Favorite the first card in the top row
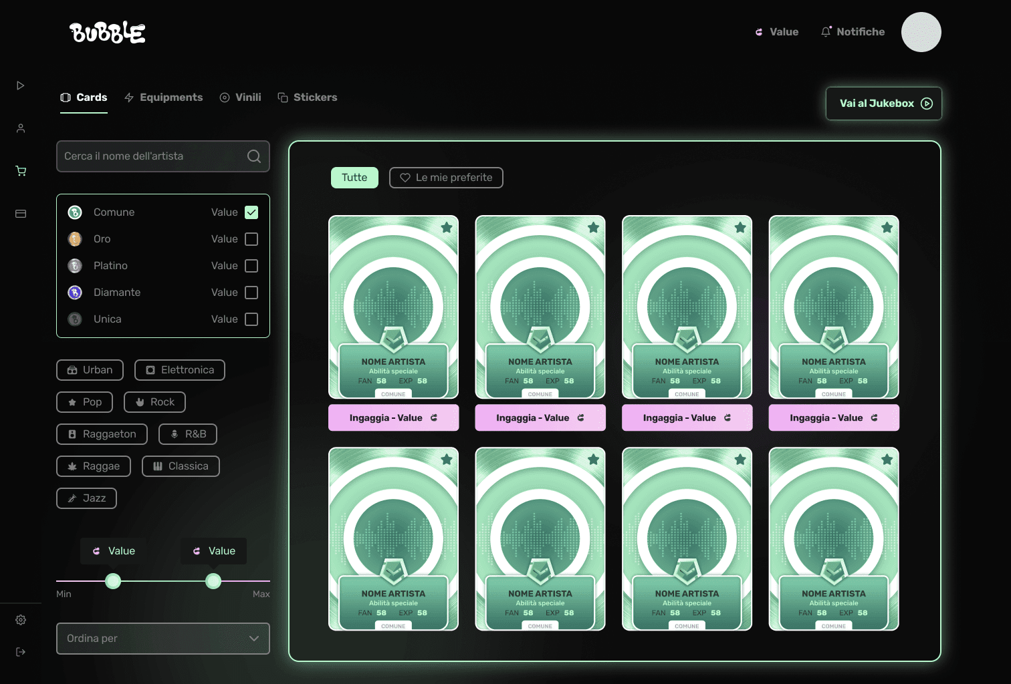This screenshot has width=1011, height=684. (x=447, y=228)
